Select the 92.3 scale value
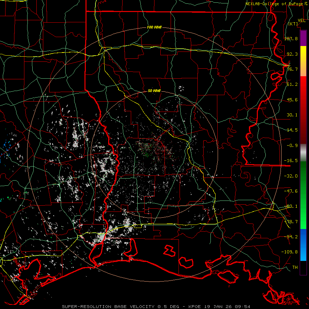 coord(292,54)
